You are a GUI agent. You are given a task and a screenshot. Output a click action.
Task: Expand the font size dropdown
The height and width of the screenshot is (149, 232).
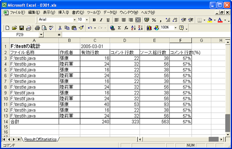[x=87, y=20]
